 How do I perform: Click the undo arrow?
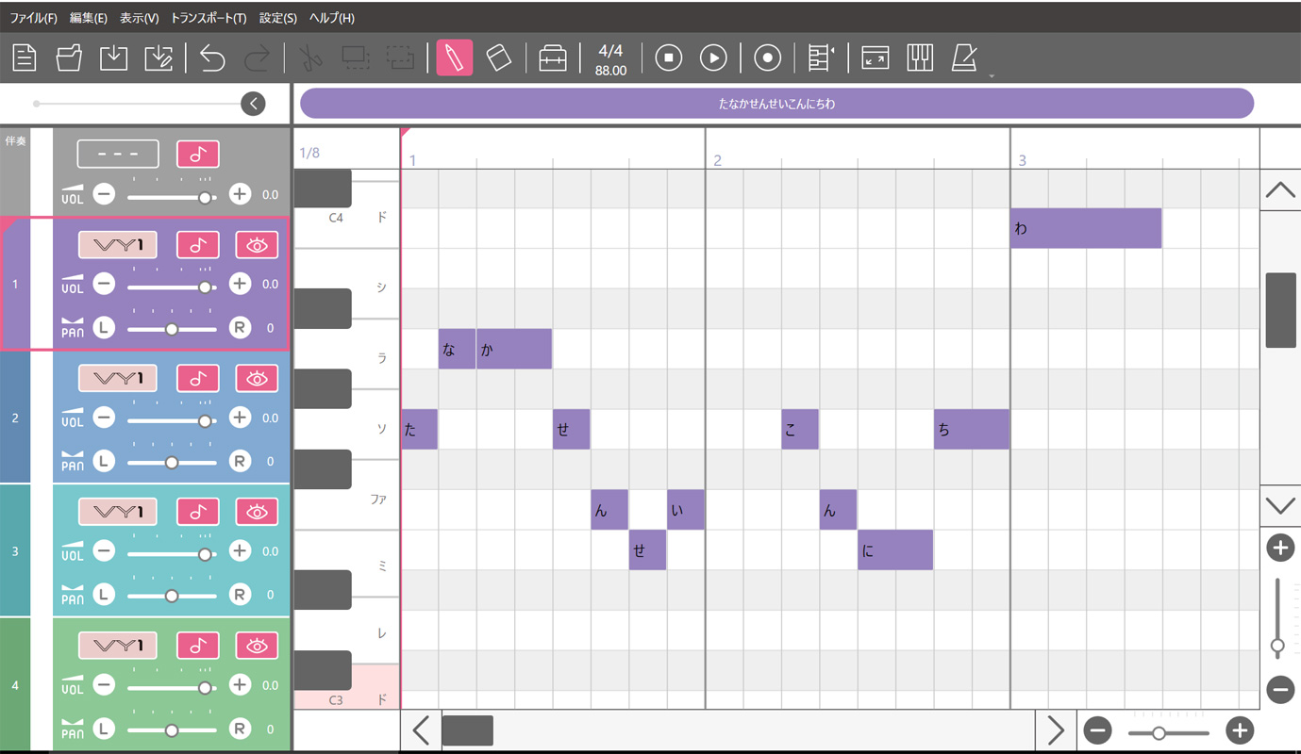212,58
